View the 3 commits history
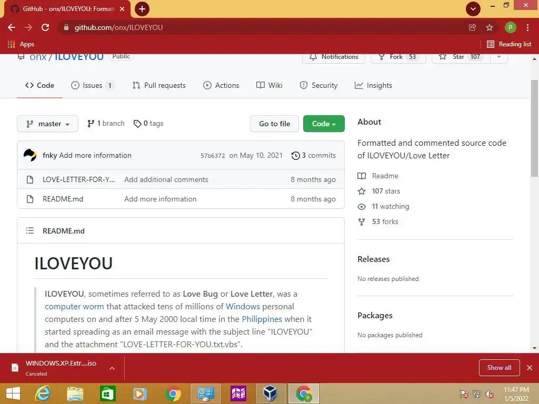This screenshot has height=404, width=539. coord(314,155)
